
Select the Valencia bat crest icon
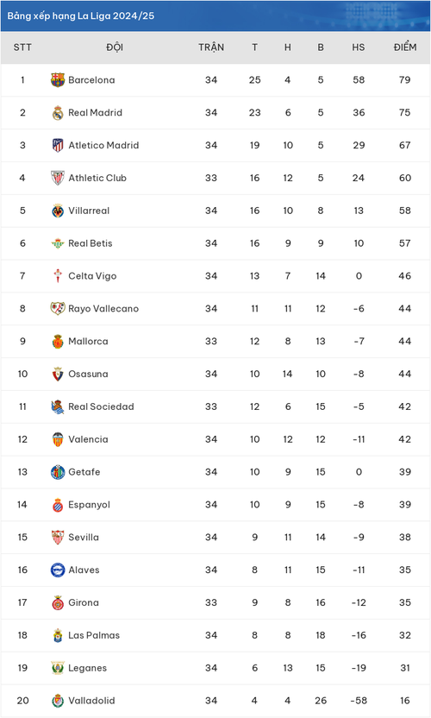[x=58, y=439]
